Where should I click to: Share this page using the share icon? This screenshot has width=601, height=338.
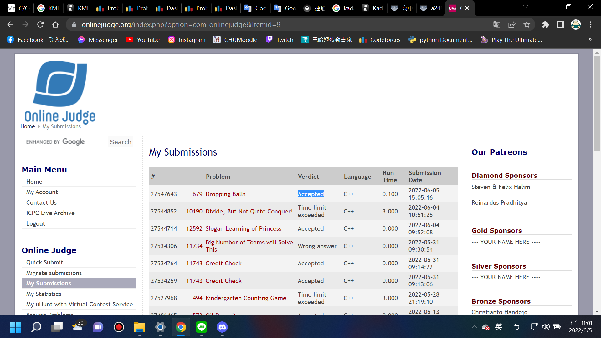click(512, 24)
